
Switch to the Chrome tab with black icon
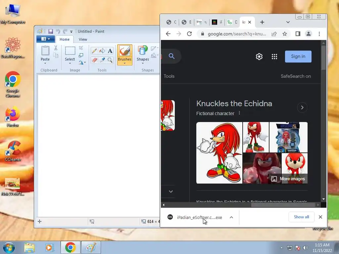(x=217, y=22)
